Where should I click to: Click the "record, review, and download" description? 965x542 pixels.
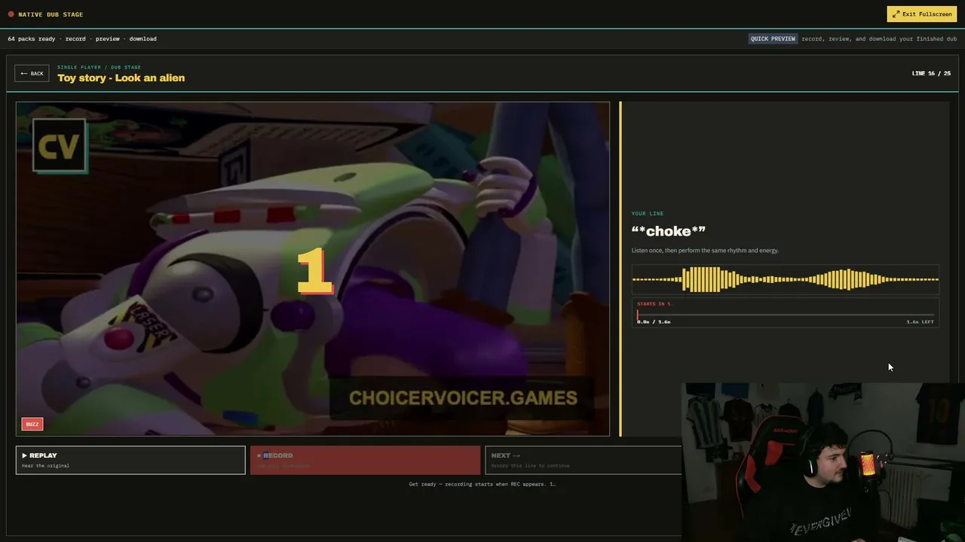point(879,38)
